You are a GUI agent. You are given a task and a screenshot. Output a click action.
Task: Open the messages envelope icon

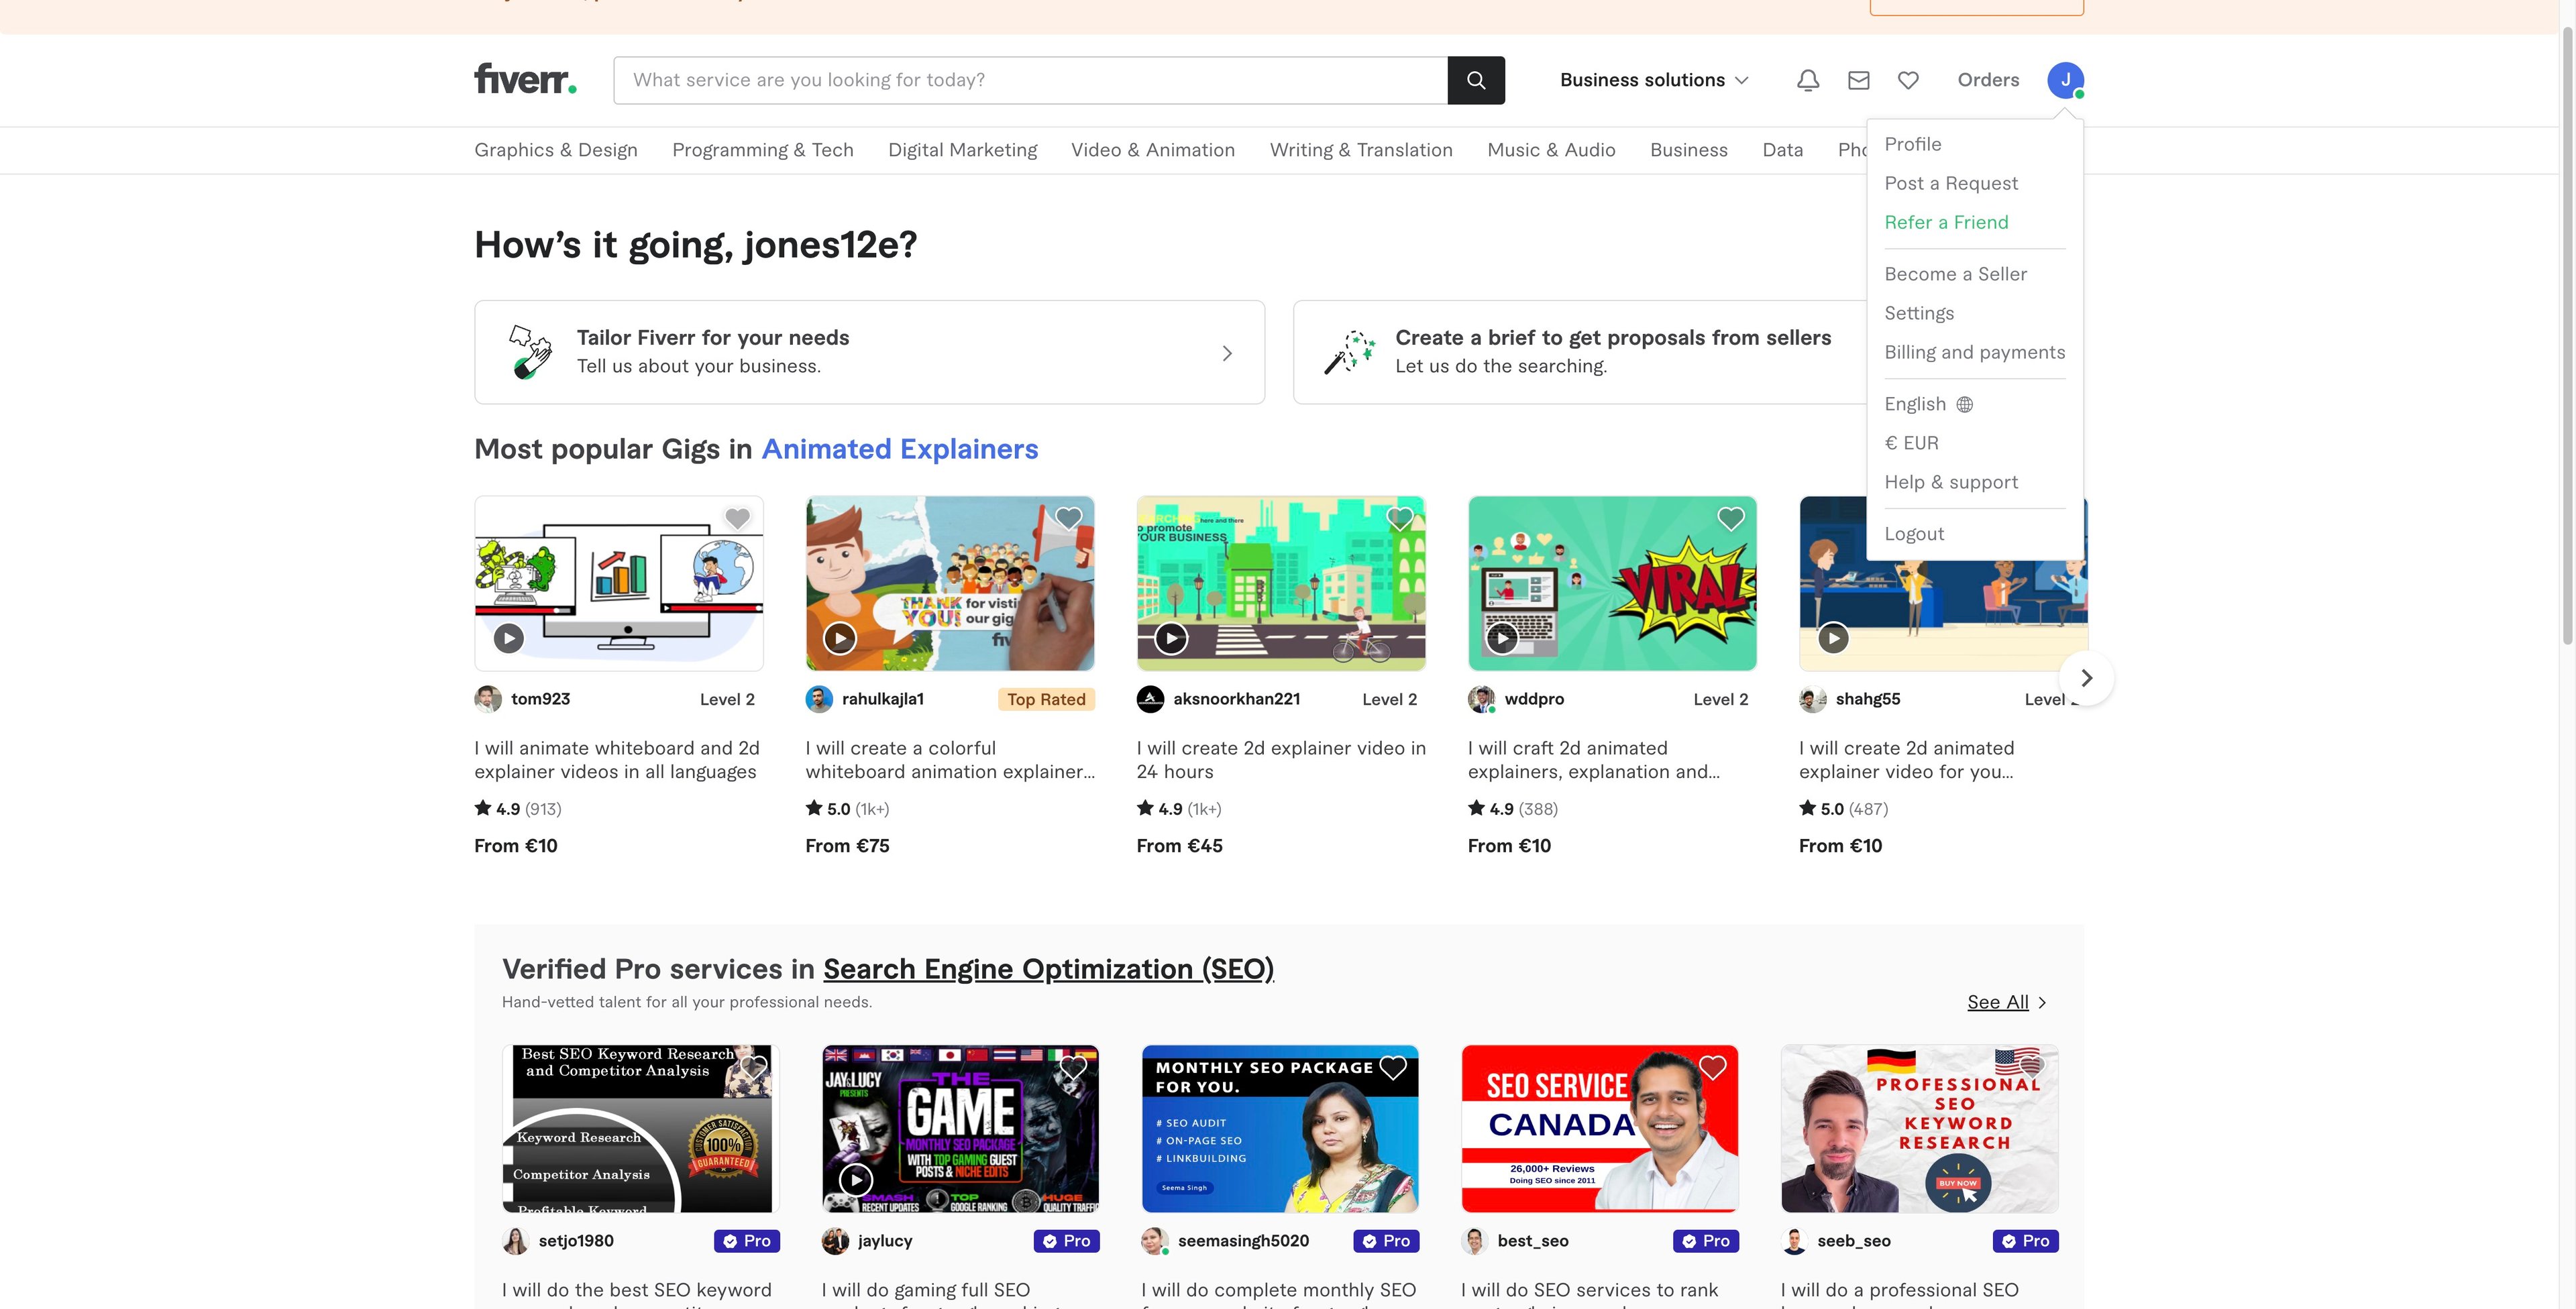[x=1858, y=80]
